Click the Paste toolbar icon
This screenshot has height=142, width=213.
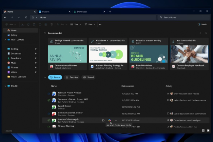point(34,25)
